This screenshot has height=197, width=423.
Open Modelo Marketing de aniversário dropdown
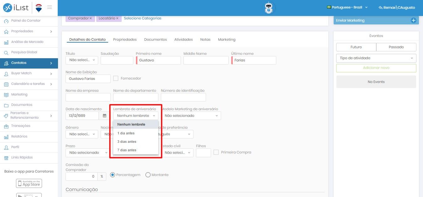coord(191,116)
